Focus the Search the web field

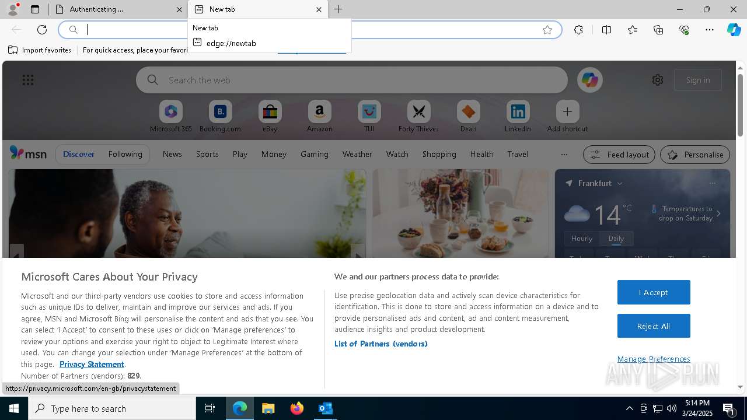(352, 80)
